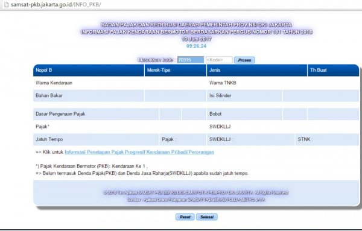Image resolution: width=362 pixels, height=231 pixels.
Task: Click the Merek-Tipe column header
Action: point(176,70)
